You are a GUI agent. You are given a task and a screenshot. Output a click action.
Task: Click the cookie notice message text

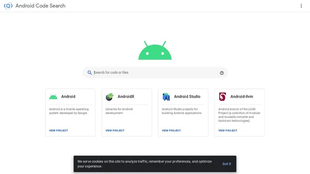[x=144, y=164]
